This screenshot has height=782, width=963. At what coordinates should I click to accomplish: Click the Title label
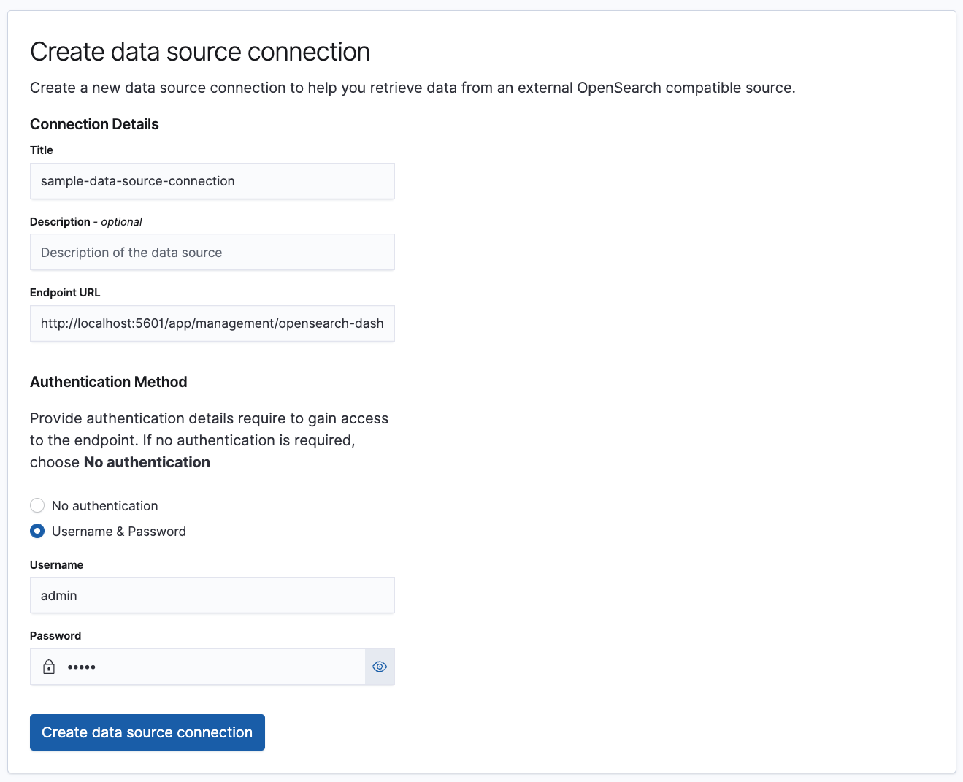coord(42,150)
